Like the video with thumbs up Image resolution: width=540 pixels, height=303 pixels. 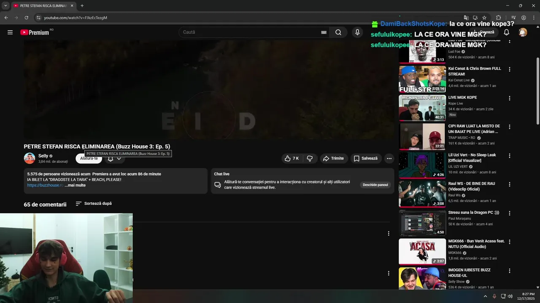[292, 158]
